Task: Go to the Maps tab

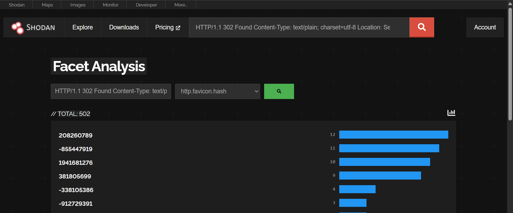Action: point(47,5)
